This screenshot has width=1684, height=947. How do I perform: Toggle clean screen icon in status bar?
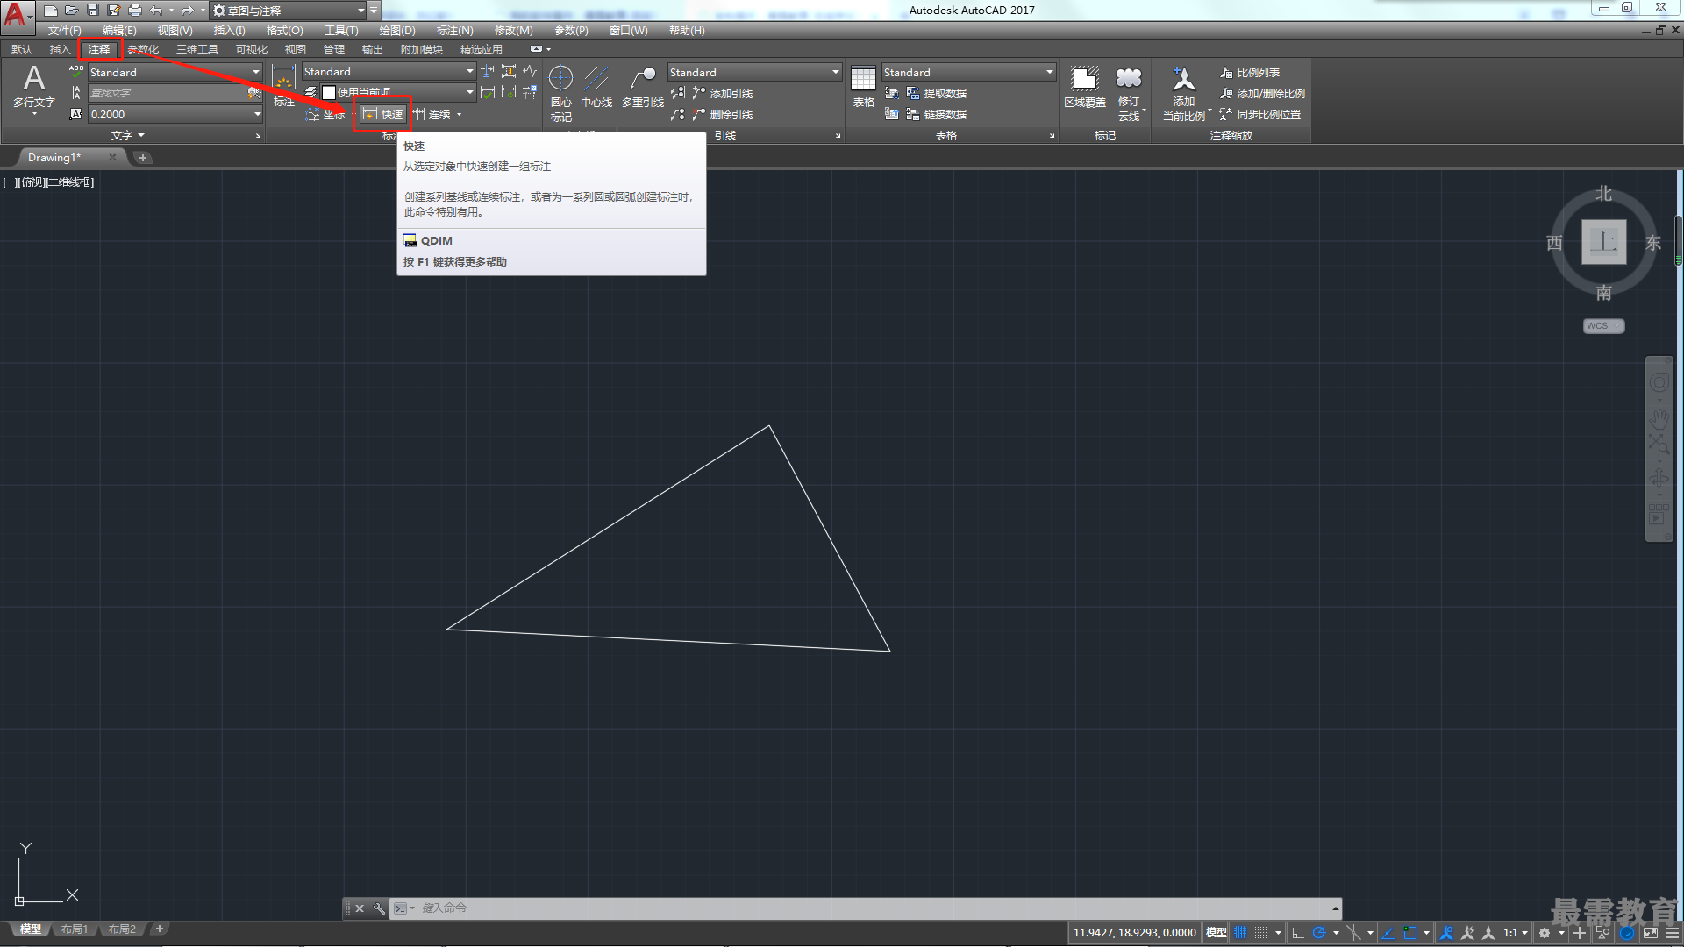coord(1651,933)
